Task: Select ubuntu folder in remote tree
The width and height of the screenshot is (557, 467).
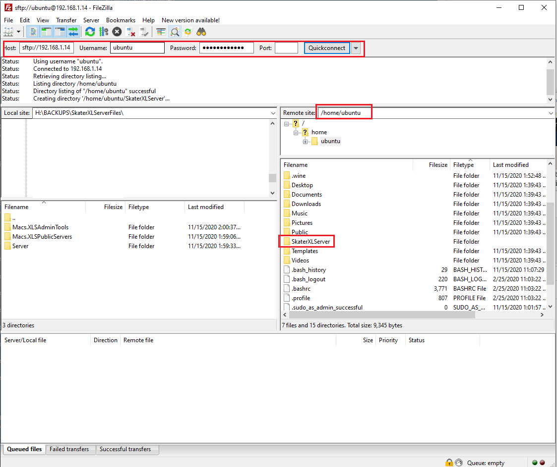Action: click(x=330, y=141)
